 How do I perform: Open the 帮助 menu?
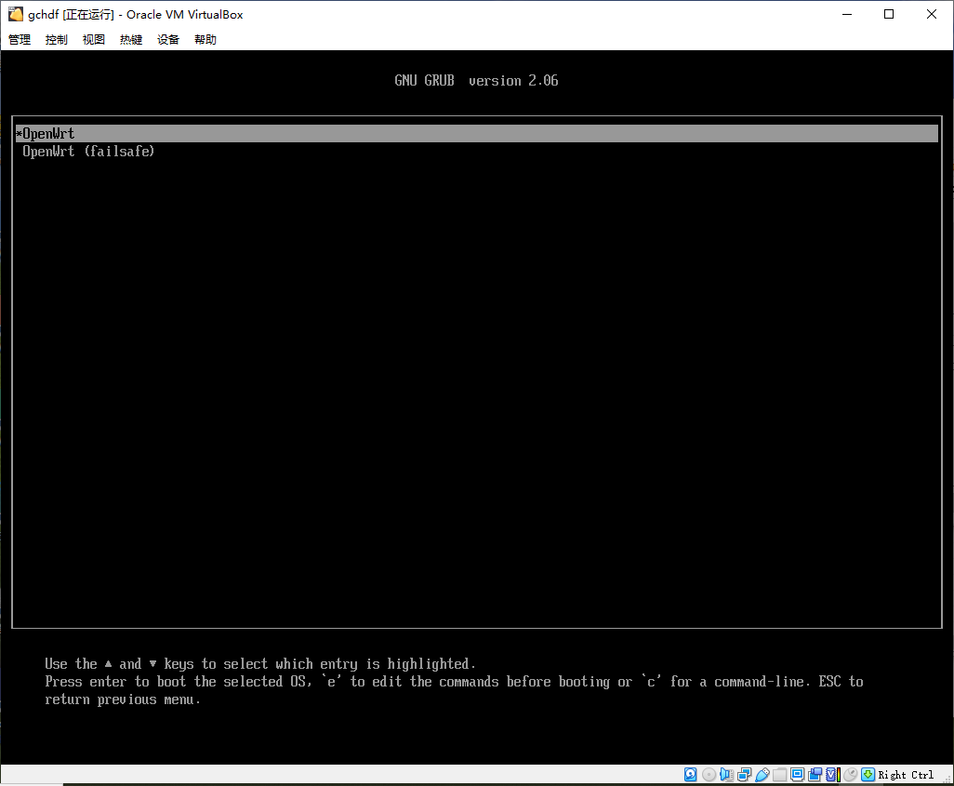point(205,40)
